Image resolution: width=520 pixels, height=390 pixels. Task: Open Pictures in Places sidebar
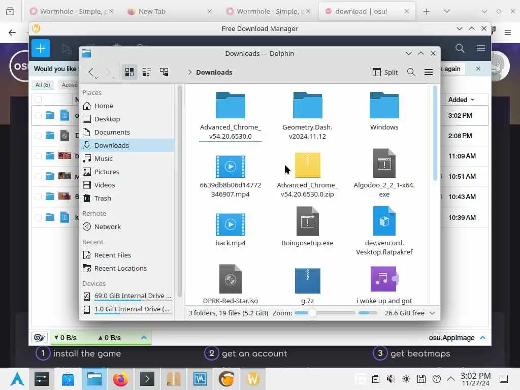click(127, 172)
